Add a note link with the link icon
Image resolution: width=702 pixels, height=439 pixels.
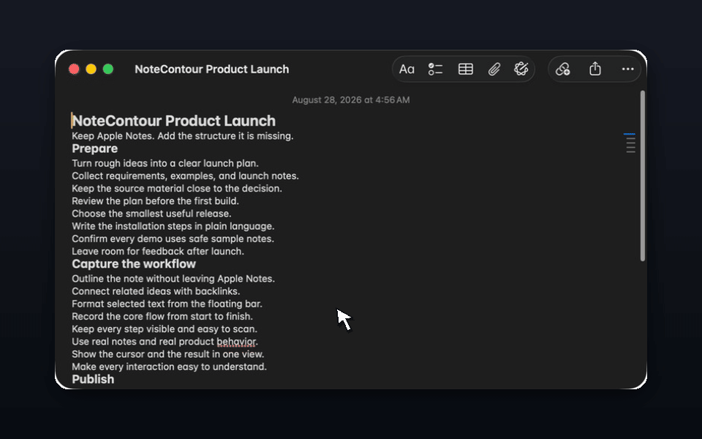click(563, 69)
